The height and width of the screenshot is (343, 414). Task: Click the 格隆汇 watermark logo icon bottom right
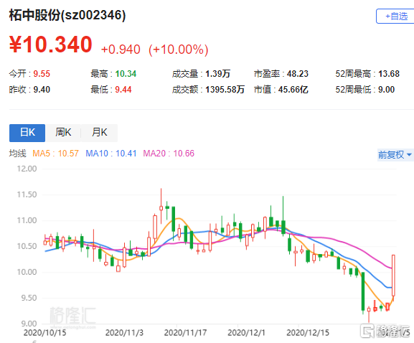click(367, 332)
